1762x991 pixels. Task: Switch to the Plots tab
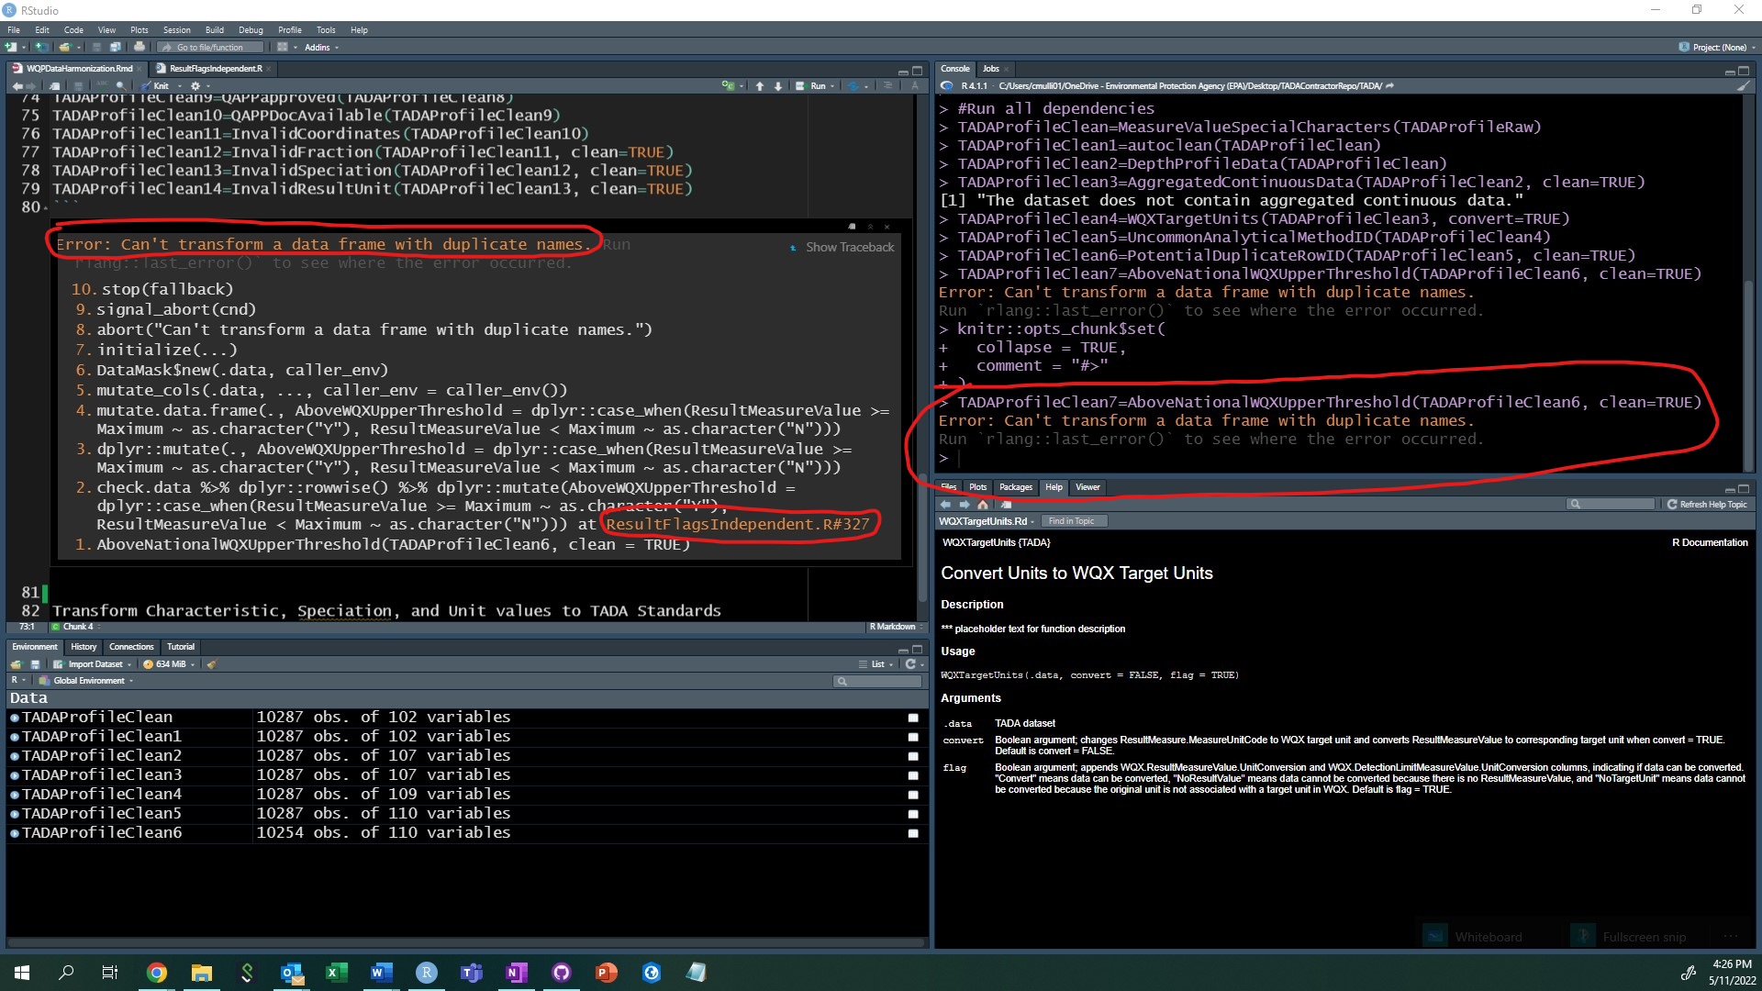click(978, 487)
